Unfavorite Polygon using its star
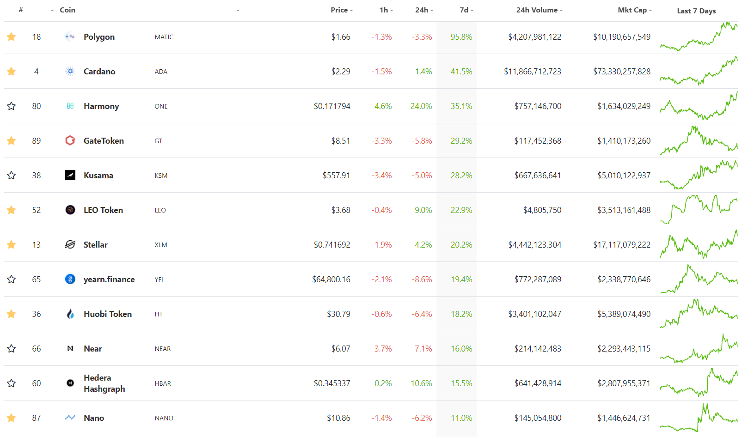The image size is (748, 437). click(x=12, y=36)
